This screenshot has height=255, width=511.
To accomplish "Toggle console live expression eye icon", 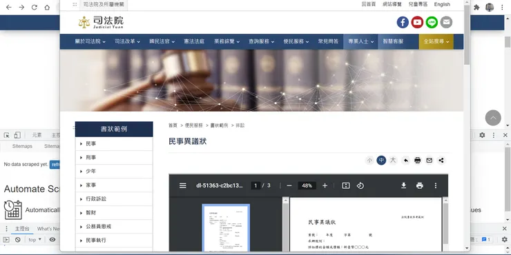I will (x=52, y=240).
